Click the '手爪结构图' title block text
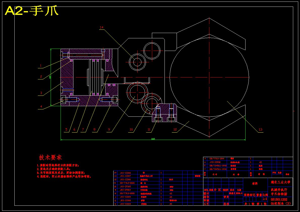 (x=279, y=194)
